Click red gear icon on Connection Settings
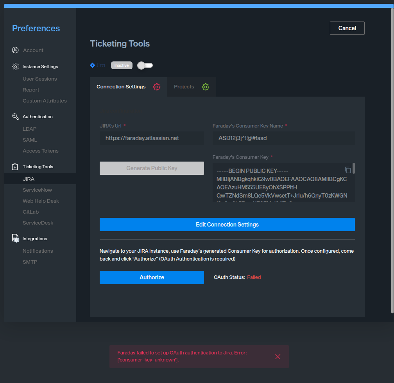 click(157, 87)
